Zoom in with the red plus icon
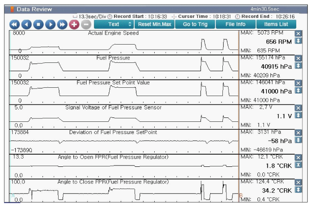 tap(74, 24)
